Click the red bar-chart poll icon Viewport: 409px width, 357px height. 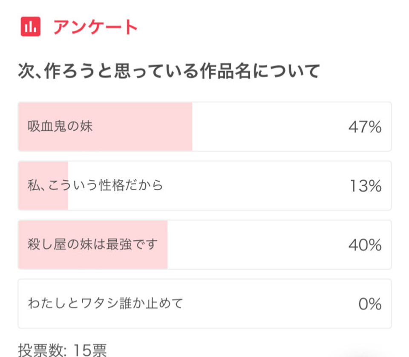click(31, 26)
